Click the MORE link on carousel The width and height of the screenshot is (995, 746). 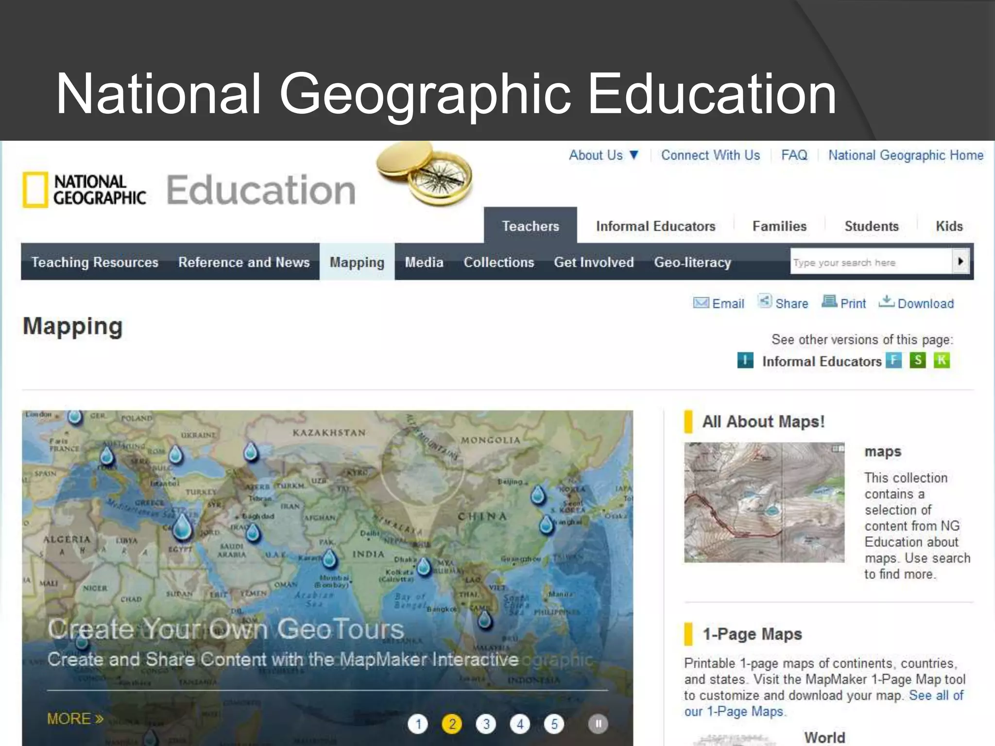coord(75,718)
